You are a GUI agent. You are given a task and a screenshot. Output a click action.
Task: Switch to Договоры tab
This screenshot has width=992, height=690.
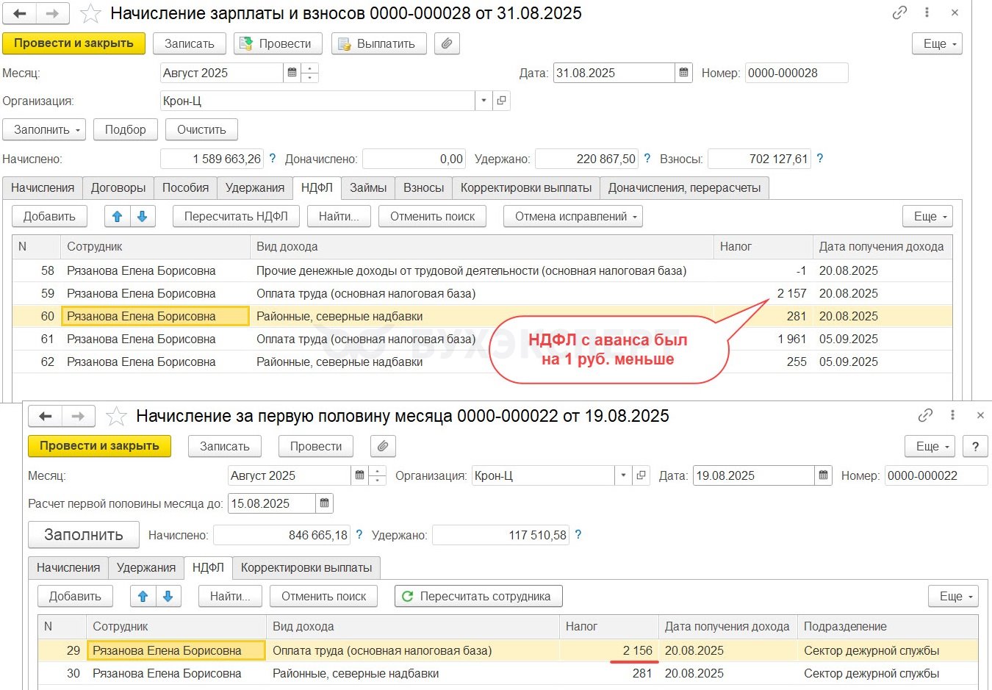118,187
